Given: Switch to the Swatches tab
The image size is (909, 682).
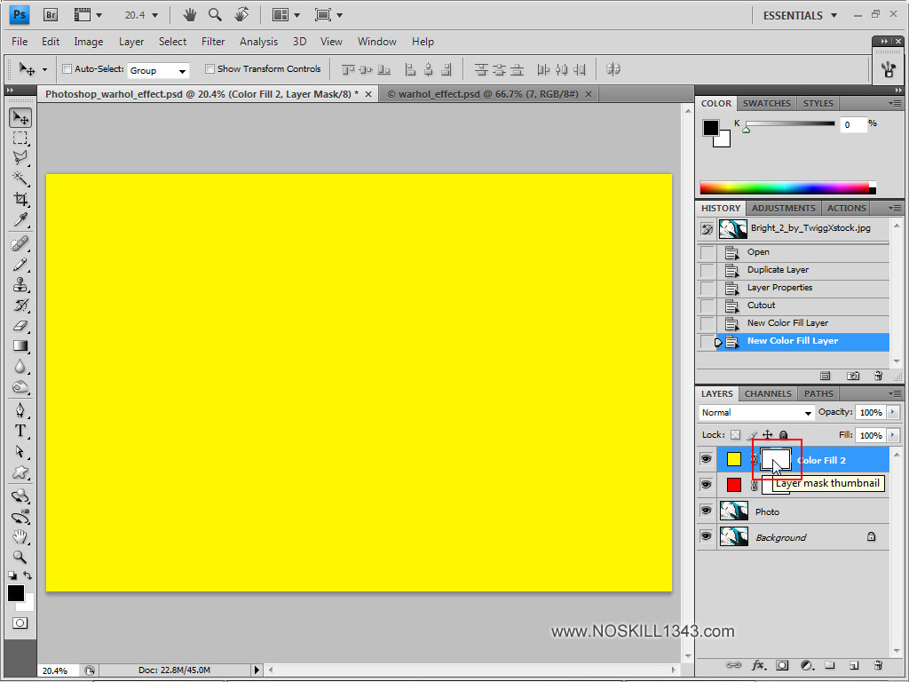Looking at the screenshot, I should click(766, 103).
